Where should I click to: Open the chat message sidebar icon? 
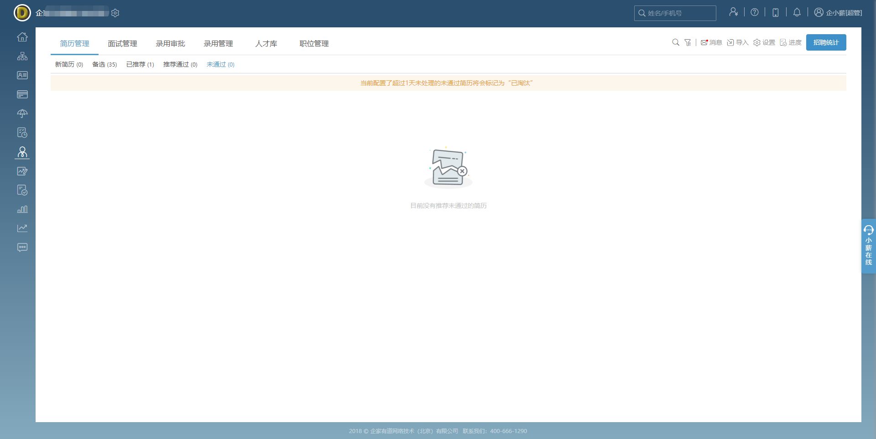pos(22,248)
